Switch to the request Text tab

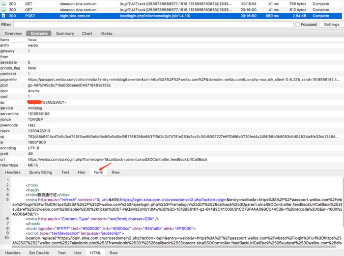[65, 172]
